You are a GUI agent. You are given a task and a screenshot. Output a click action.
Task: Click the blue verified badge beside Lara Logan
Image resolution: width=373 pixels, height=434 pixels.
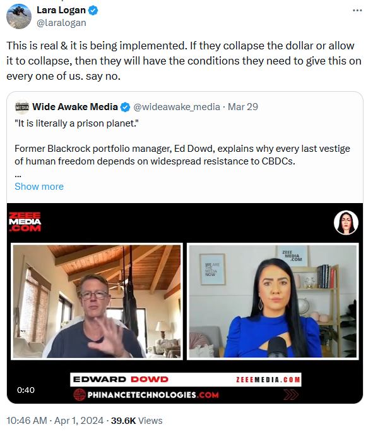tap(93, 11)
